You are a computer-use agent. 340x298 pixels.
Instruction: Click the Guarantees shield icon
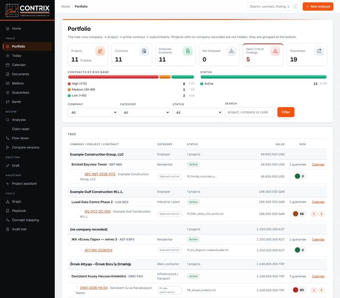7,93
